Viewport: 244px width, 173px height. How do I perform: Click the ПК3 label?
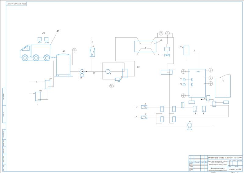pyautogui.click(x=138, y=67)
